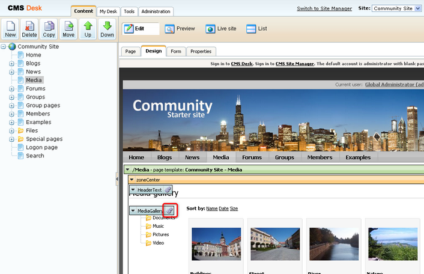Click the page icon next to Home

click(x=21, y=55)
